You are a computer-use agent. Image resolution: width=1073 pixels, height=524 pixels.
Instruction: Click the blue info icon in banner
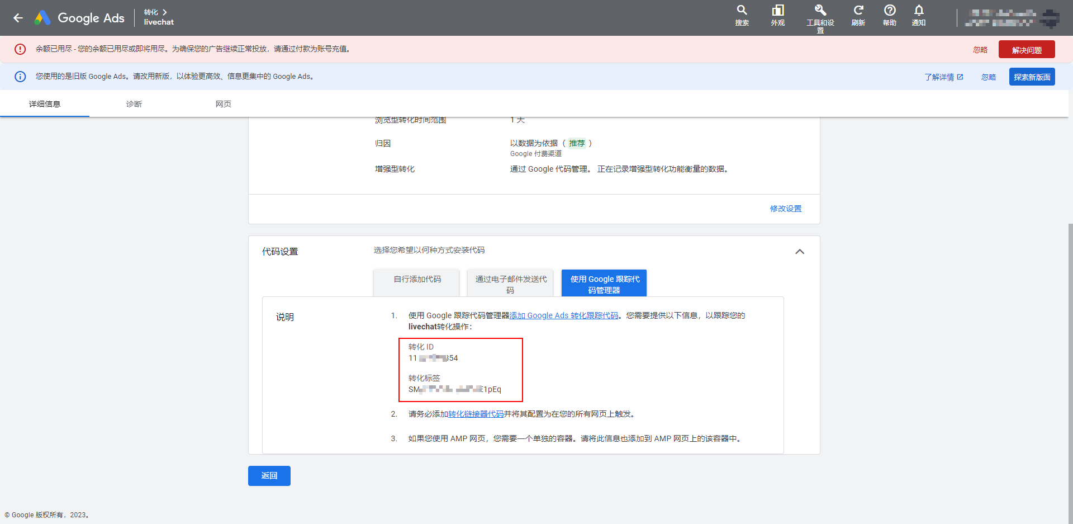click(20, 77)
